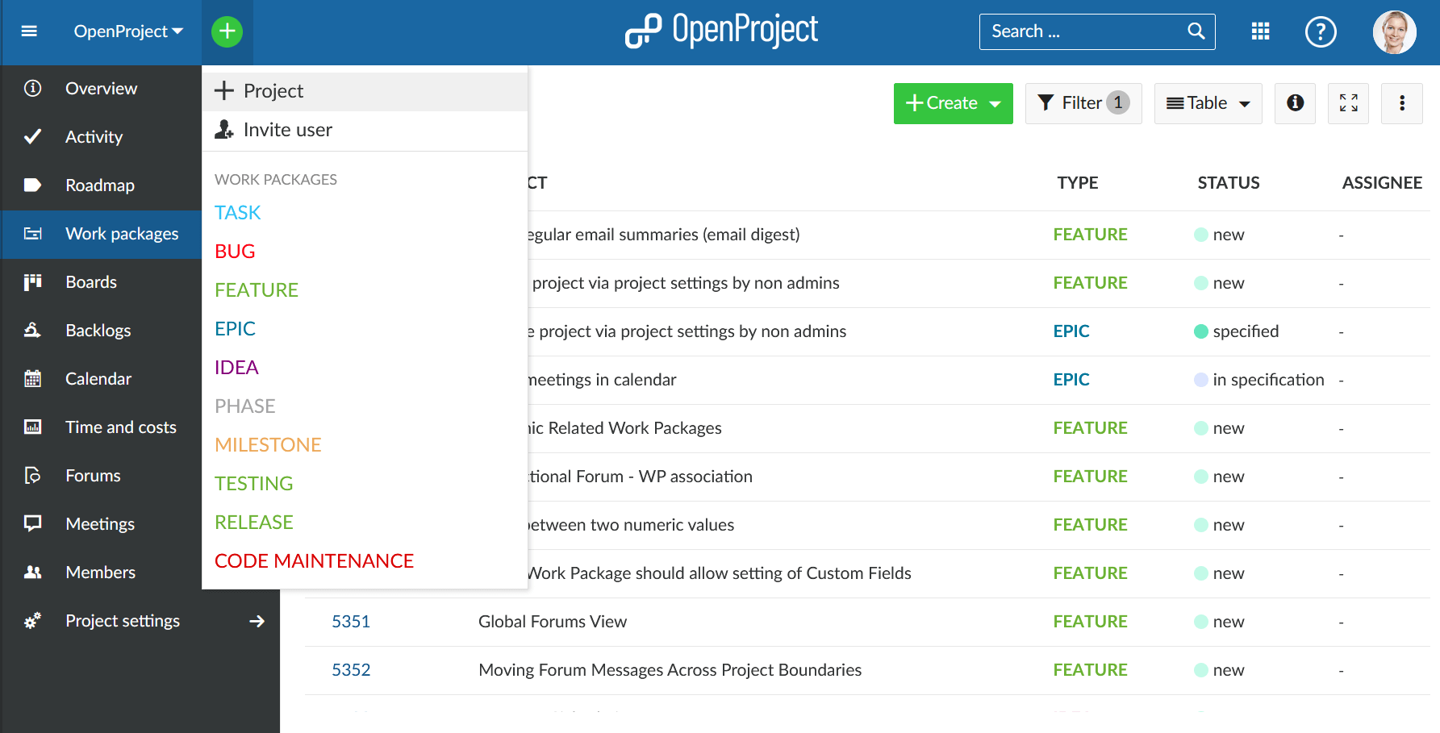Expand the OpenProject project selector dropdown
Image resolution: width=1440 pixels, height=733 pixels.
(128, 31)
